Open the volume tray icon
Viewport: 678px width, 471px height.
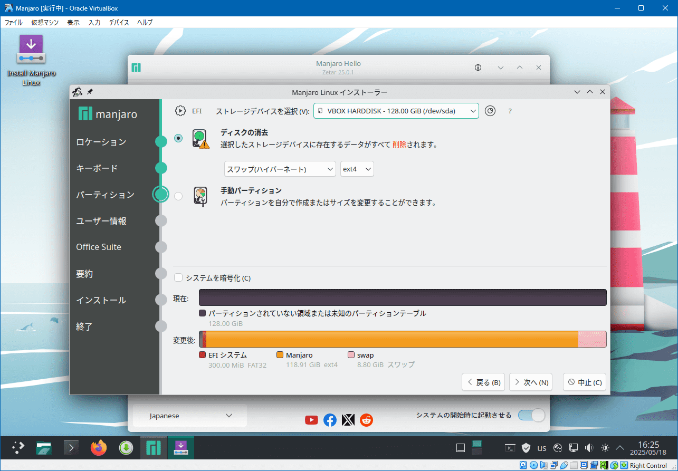[589, 448]
